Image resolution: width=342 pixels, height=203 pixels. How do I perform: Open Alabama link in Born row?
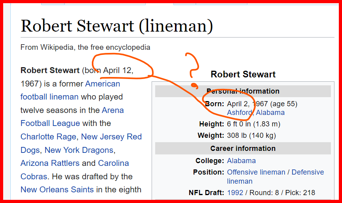tap(270, 113)
